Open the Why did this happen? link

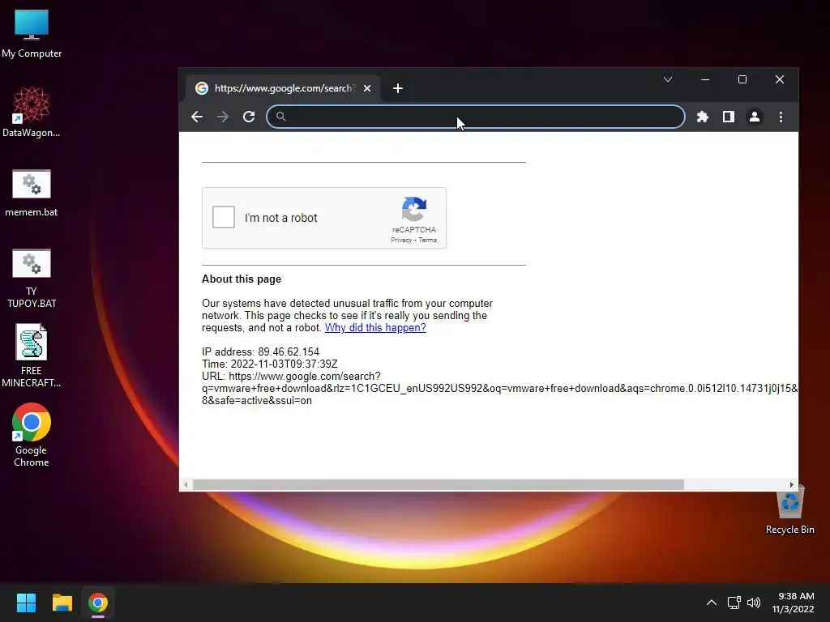375,327
